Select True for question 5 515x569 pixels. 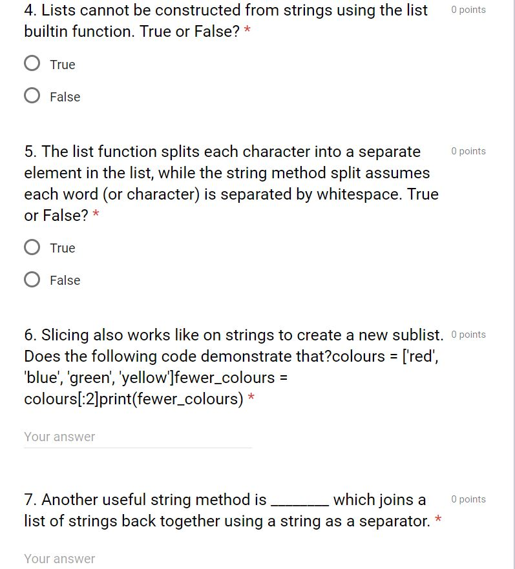32,247
